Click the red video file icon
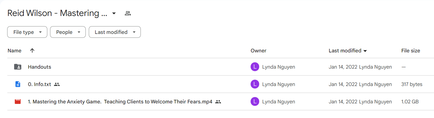 18,101
